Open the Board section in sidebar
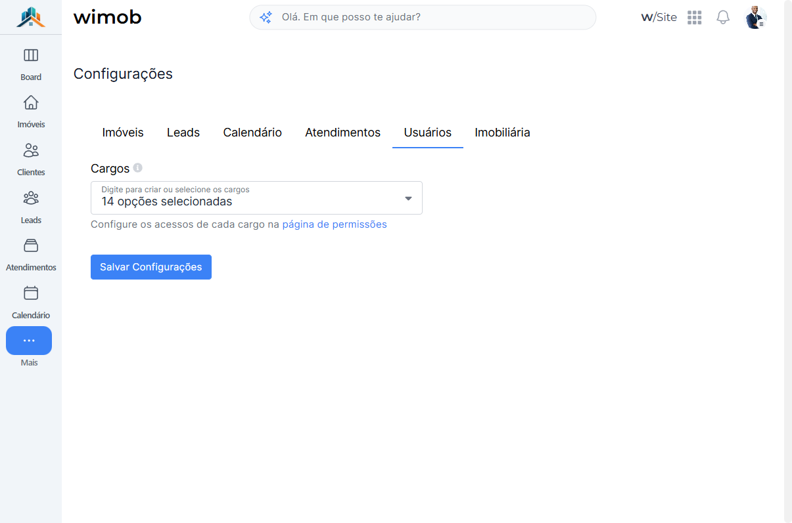Image resolution: width=792 pixels, height=523 pixels. [x=31, y=64]
